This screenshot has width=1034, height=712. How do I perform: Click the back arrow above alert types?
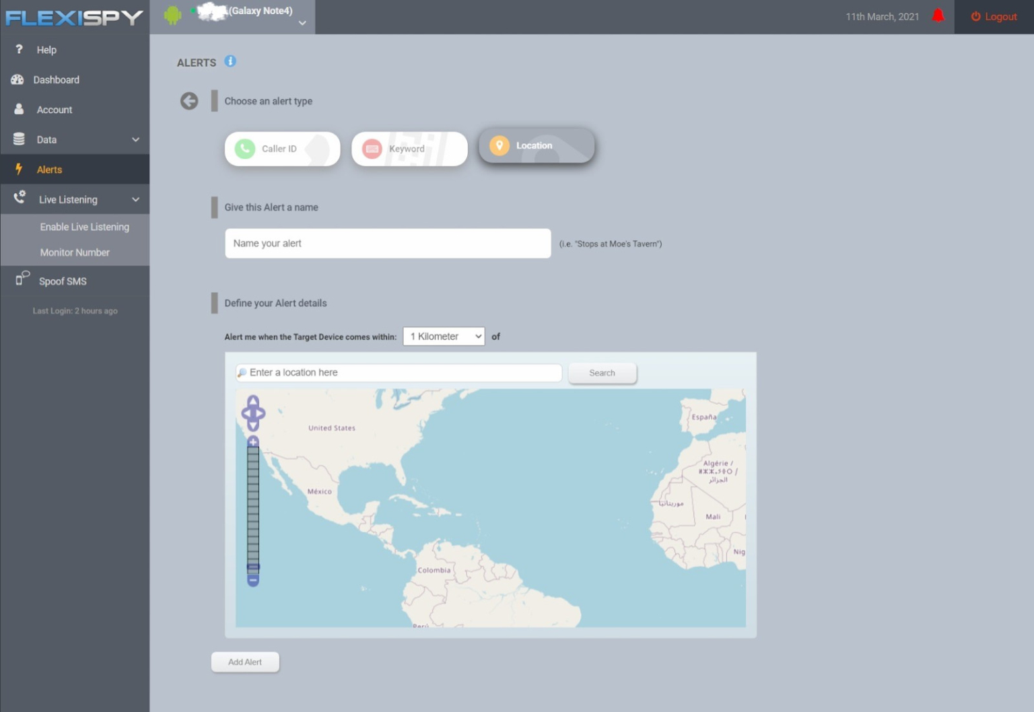[x=188, y=100]
